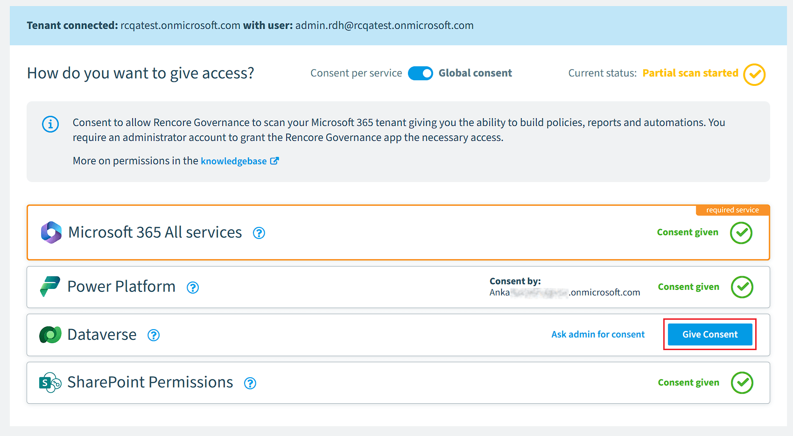Click the Current status label

602,73
